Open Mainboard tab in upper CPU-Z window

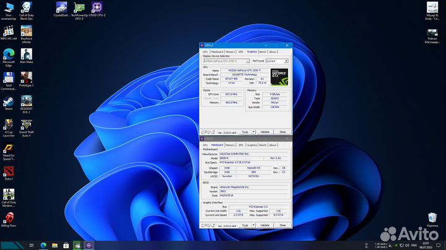point(217,52)
